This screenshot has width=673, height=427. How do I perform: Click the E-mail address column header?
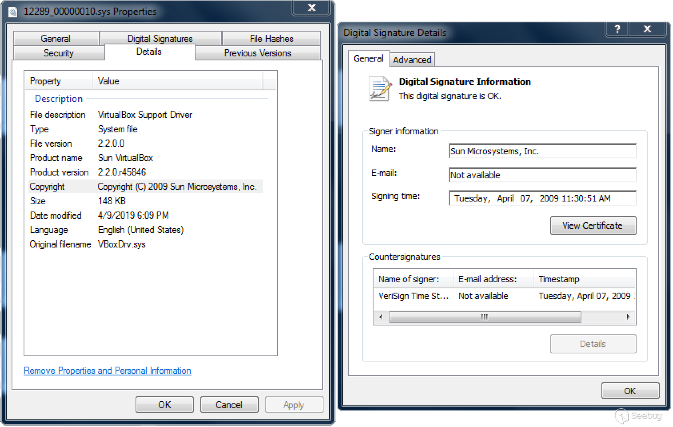pos(494,279)
